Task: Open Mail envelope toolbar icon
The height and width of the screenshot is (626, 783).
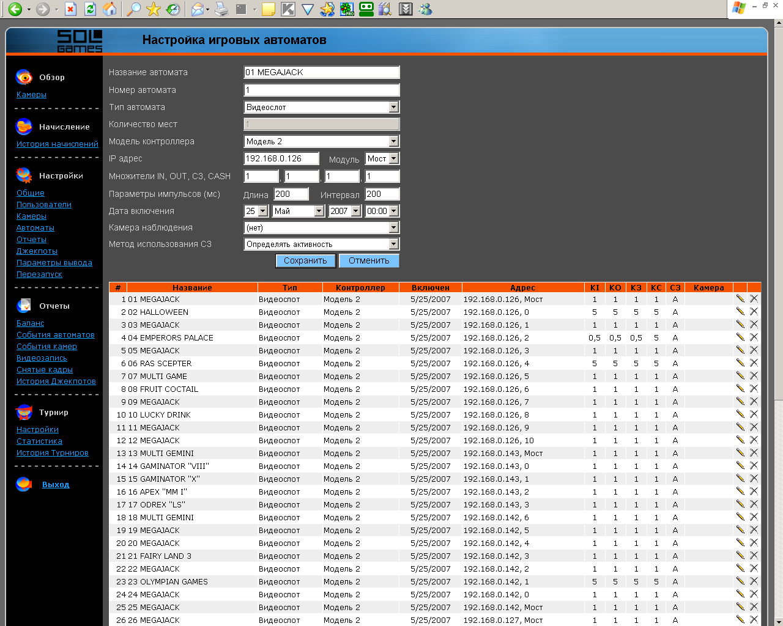Action: (197, 9)
